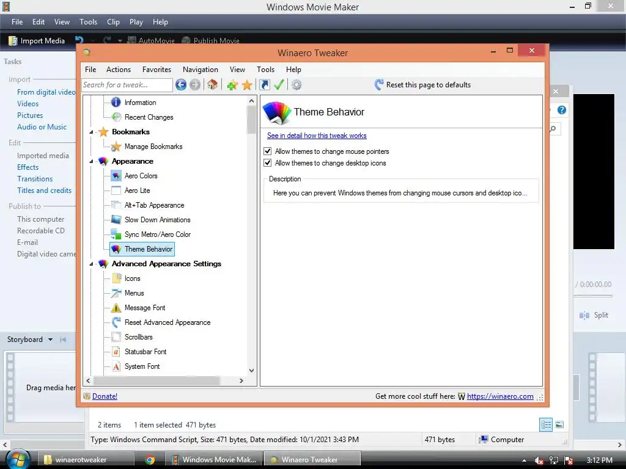Collapse the Bookmarks tree node
The width and height of the screenshot is (626, 469).
tap(91, 132)
